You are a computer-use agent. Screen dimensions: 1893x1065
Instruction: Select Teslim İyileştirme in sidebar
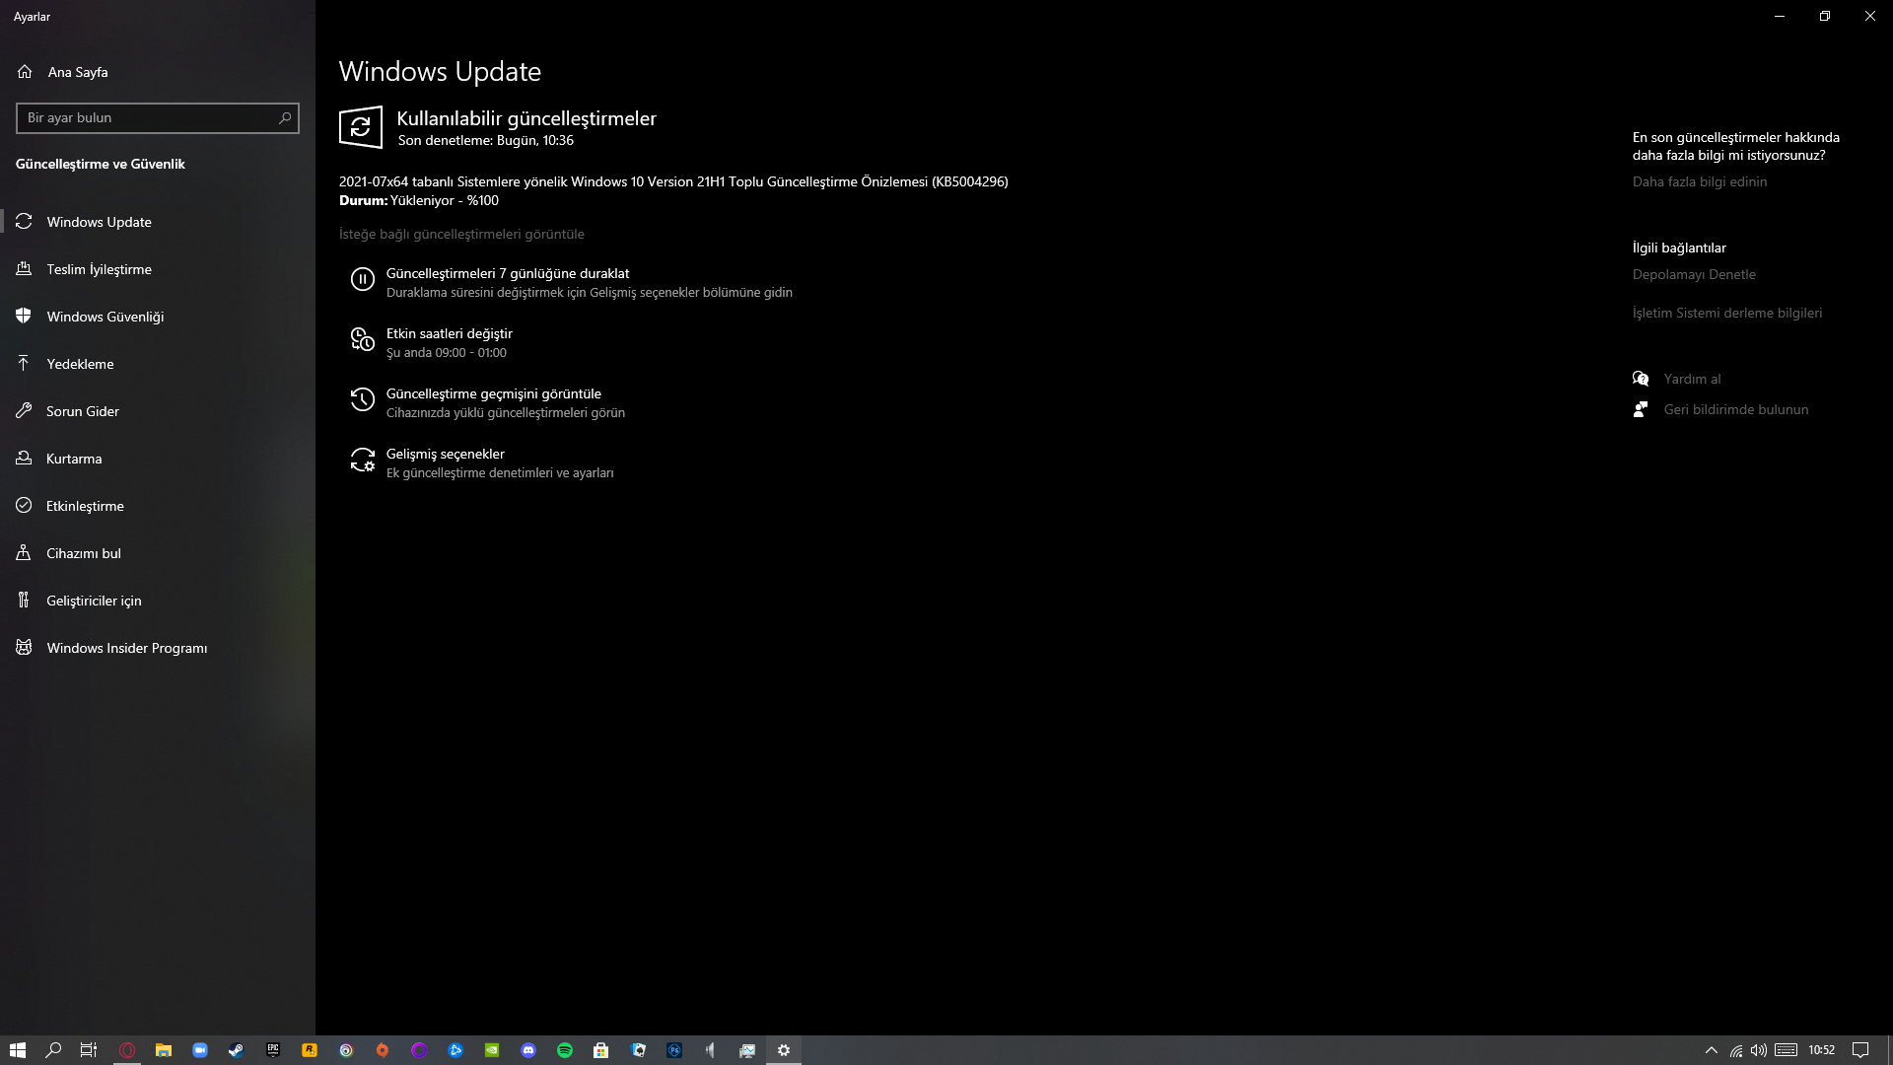point(99,269)
